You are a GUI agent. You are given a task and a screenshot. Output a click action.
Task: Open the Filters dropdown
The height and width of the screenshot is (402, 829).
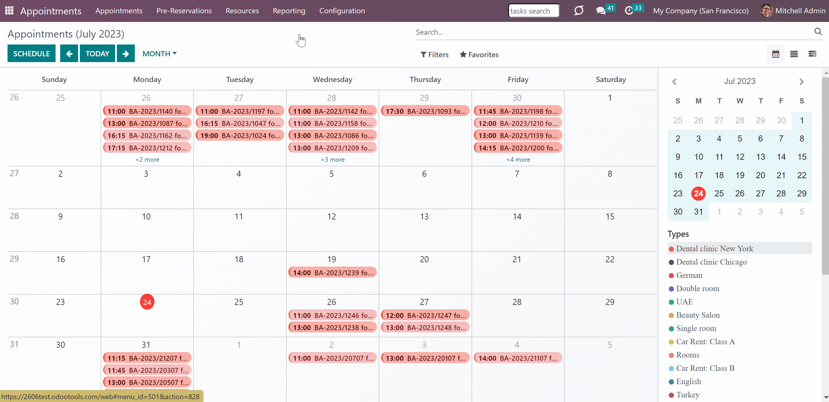(434, 55)
